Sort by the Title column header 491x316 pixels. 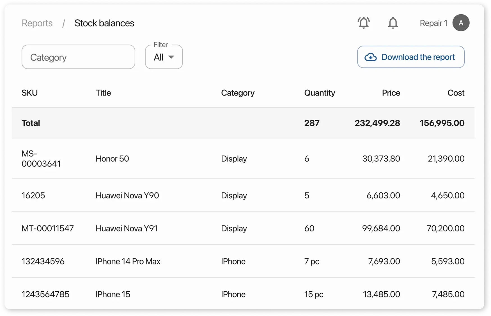[103, 93]
